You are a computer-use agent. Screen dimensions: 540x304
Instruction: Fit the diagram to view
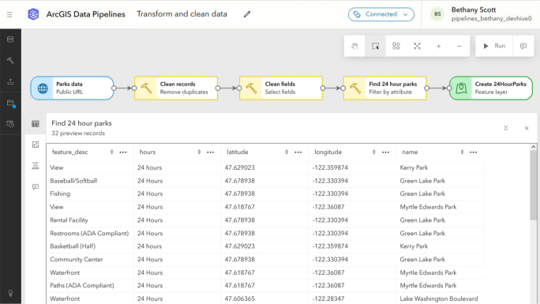click(x=418, y=46)
